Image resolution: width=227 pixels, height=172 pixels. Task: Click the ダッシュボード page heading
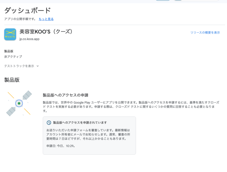coord(28,10)
